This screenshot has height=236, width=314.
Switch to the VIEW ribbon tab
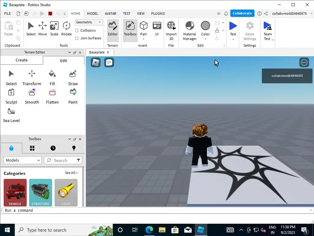click(140, 14)
